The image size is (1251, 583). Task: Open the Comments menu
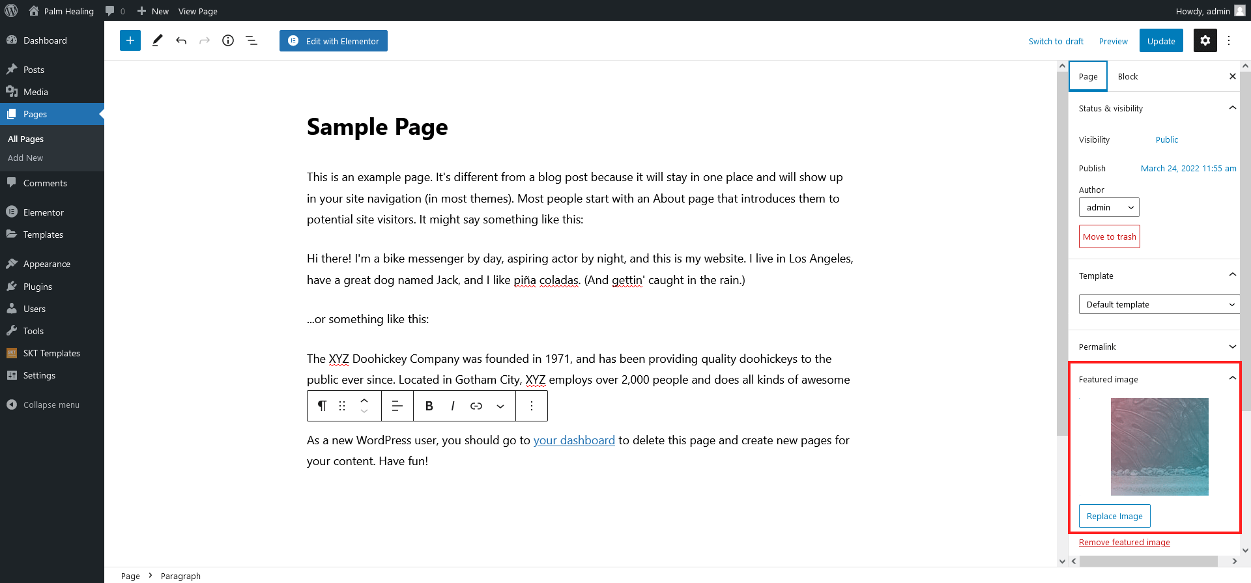[52, 183]
